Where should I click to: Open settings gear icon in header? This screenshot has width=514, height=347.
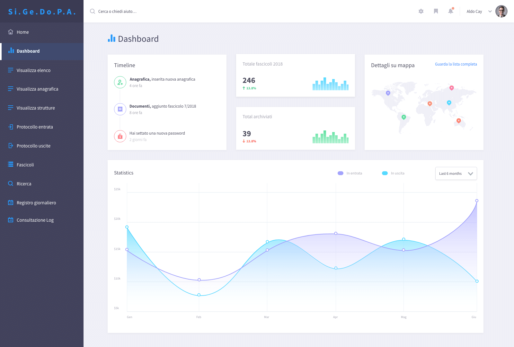coord(421,11)
